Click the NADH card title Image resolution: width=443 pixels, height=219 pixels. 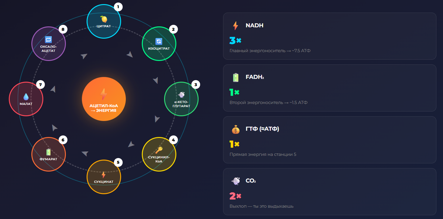click(x=254, y=26)
